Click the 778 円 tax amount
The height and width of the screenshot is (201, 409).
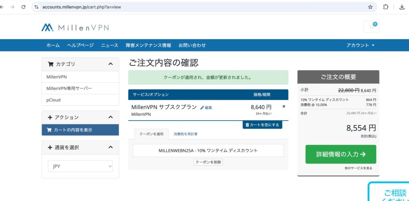tap(371, 105)
